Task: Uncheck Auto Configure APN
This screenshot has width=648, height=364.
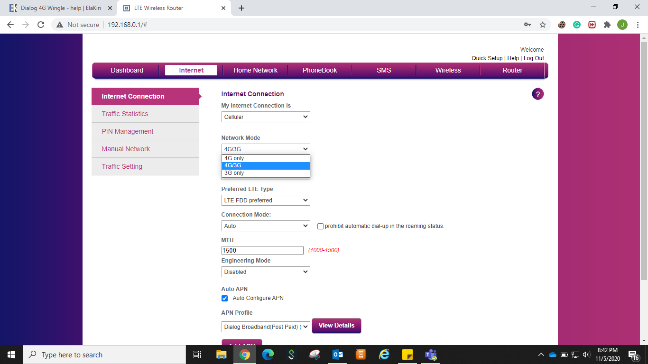Action: (224, 298)
